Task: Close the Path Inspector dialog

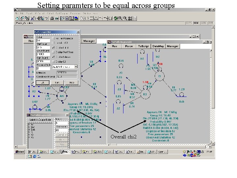Action: (78, 32)
